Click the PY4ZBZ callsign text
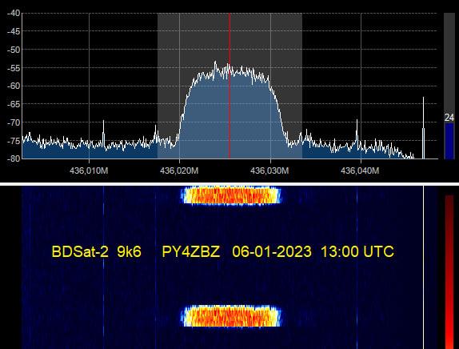 tap(191, 251)
